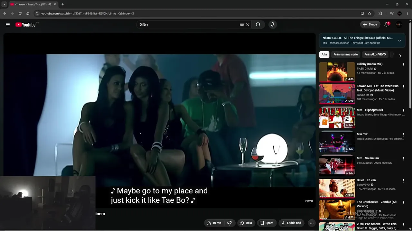Open Blues - En vän video

click(x=337, y=188)
